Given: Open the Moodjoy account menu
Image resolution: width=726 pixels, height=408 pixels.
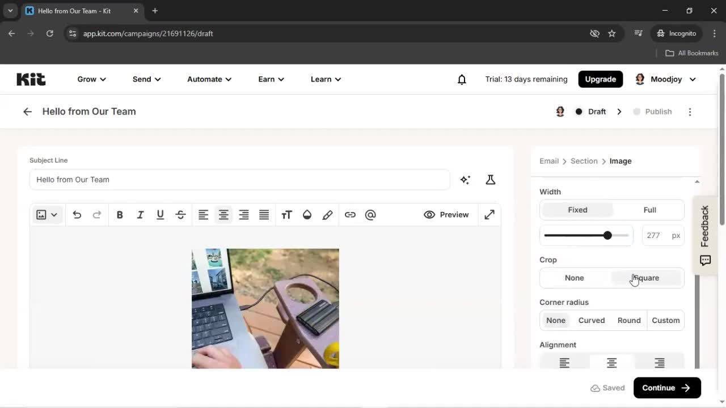Looking at the screenshot, I should [x=665, y=79].
